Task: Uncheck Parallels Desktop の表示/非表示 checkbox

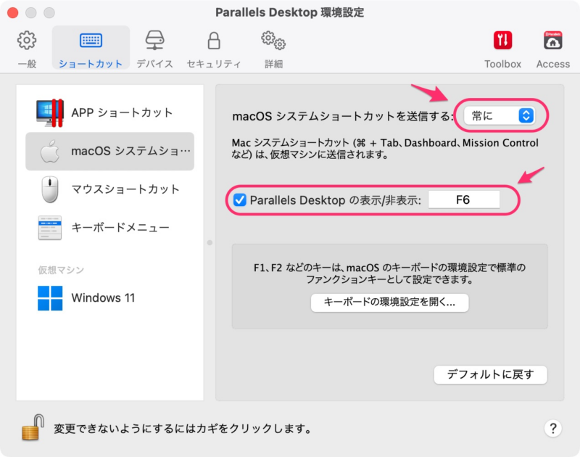Action: coord(240,200)
